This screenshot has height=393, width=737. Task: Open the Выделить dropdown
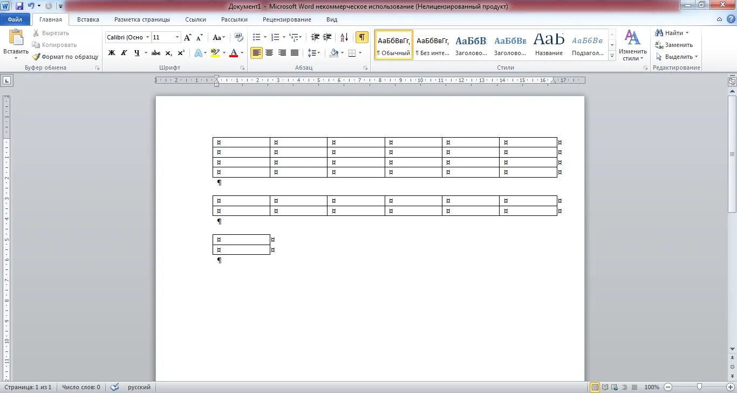click(677, 57)
